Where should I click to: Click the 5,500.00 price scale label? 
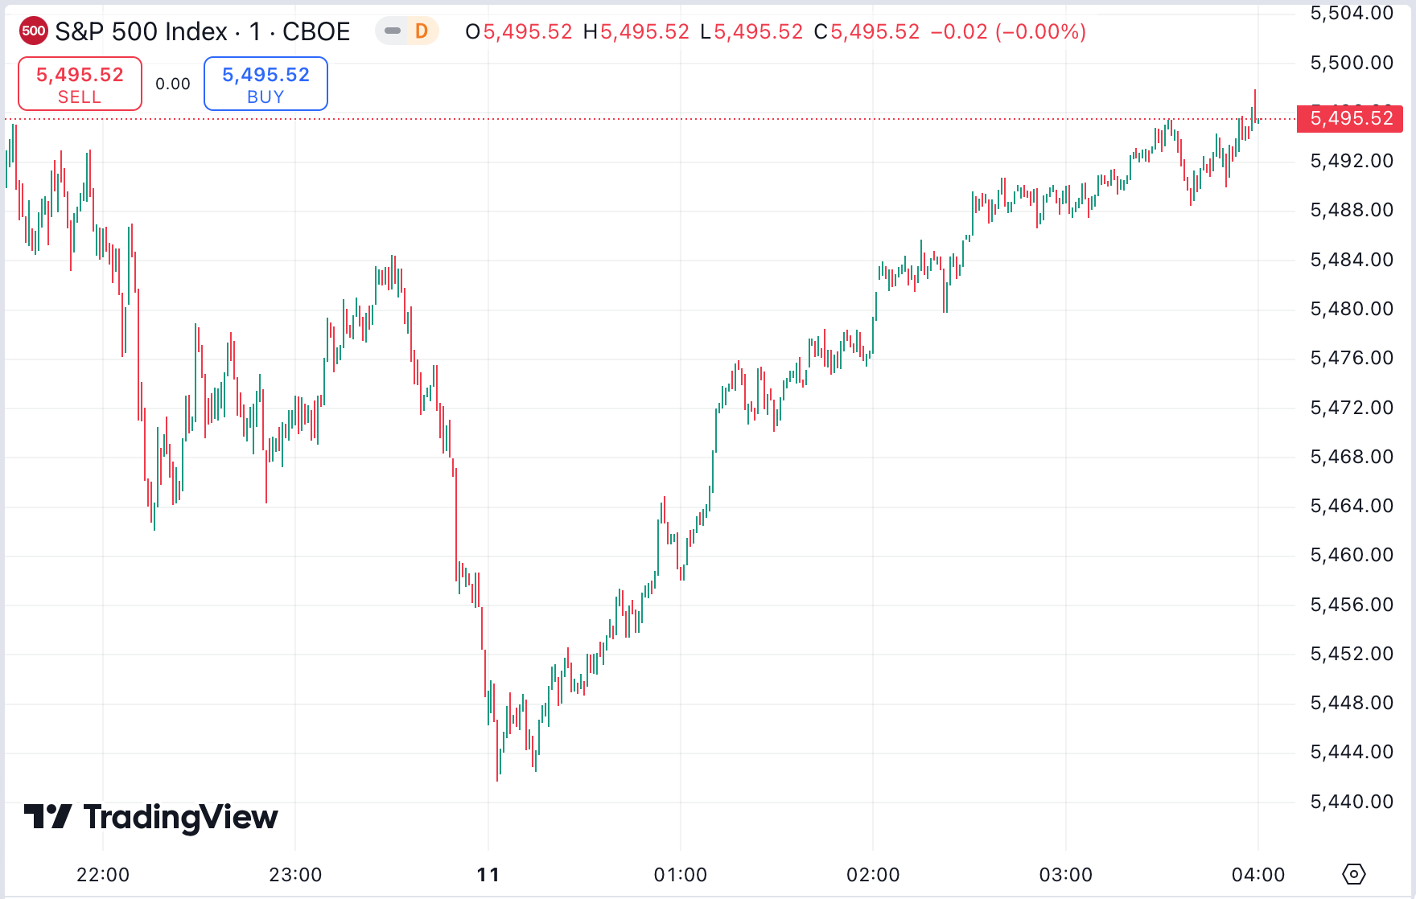click(1351, 63)
